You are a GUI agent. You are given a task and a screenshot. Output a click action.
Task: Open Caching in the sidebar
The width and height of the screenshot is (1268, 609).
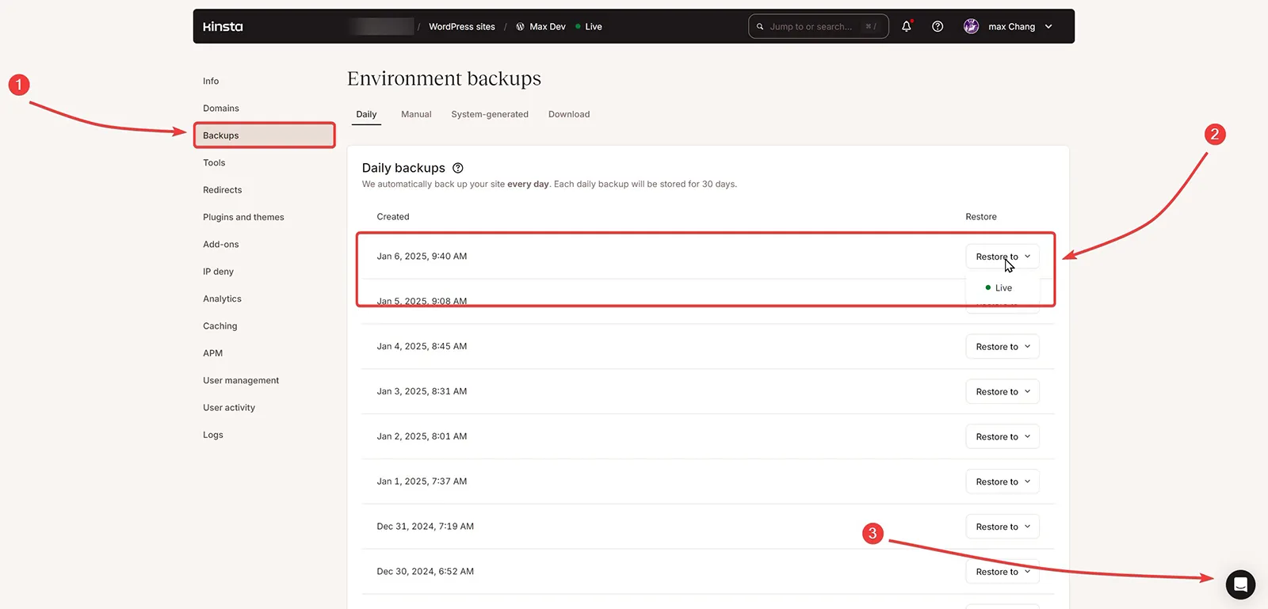click(220, 326)
